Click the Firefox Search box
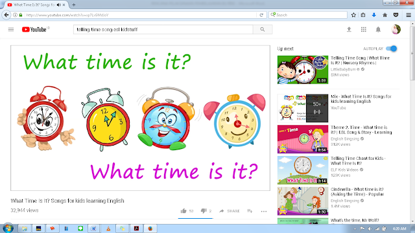 [308, 15]
